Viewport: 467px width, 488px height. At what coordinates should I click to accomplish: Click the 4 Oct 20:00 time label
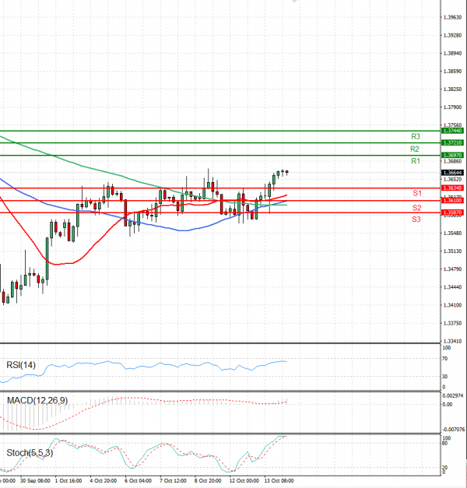coord(103,480)
